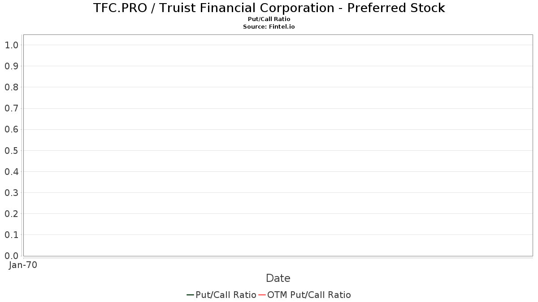Click the 0.0 y-axis baseline value
The height and width of the screenshot is (302, 538).
(12, 255)
